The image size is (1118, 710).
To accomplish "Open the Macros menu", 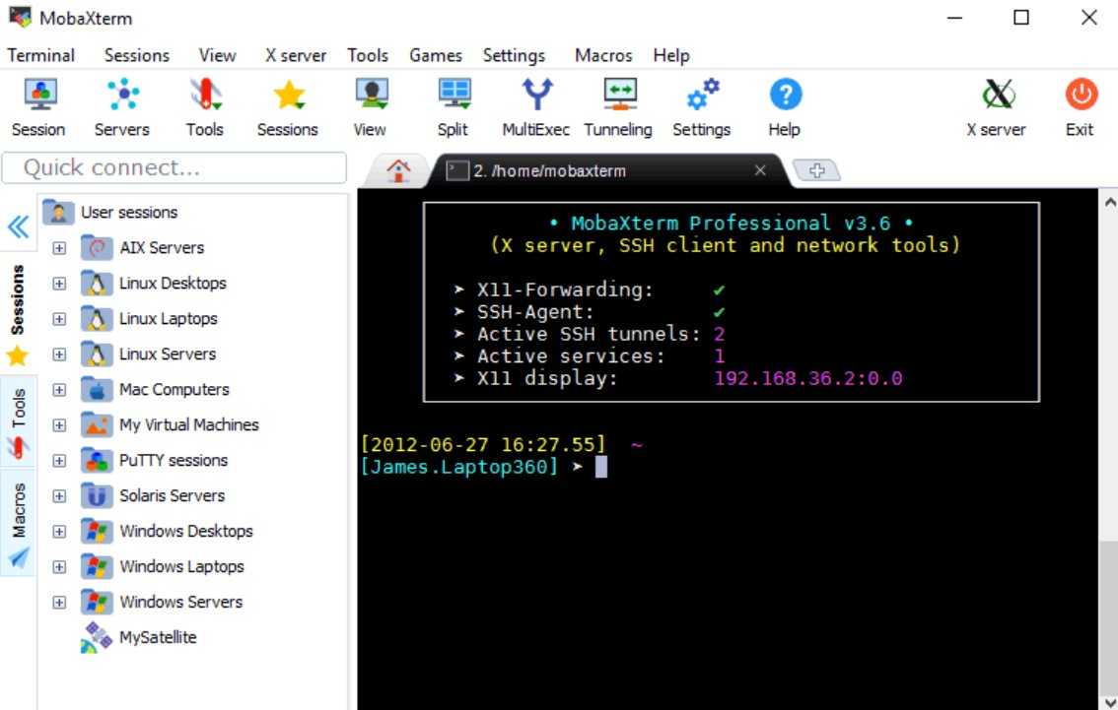I will [603, 55].
